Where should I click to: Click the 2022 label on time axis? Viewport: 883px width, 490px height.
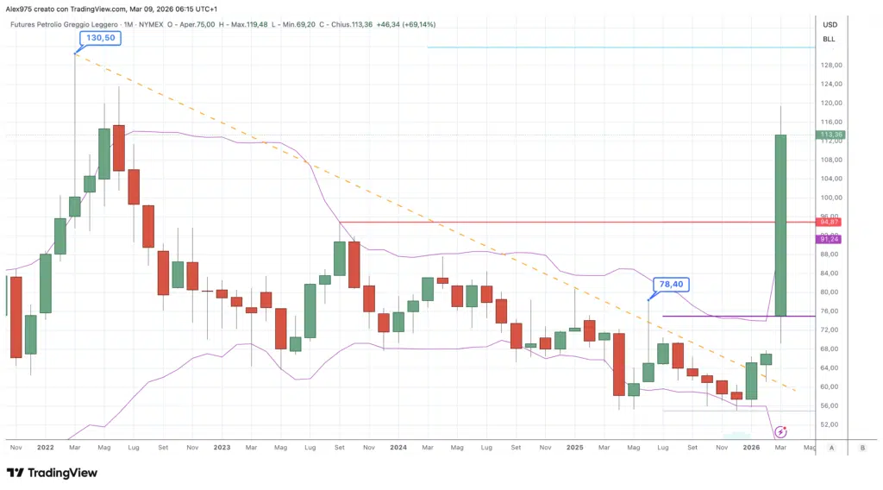[x=46, y=448]
